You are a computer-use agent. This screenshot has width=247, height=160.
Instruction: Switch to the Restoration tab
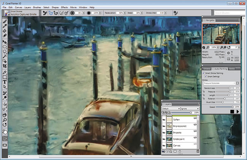coord(232,69)
